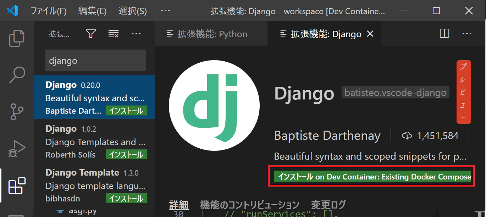The width and height of the screenshot is (486, 217).
Task: Install Django on Dev Container
Action: pyautogui.click(x=372, y=177)
